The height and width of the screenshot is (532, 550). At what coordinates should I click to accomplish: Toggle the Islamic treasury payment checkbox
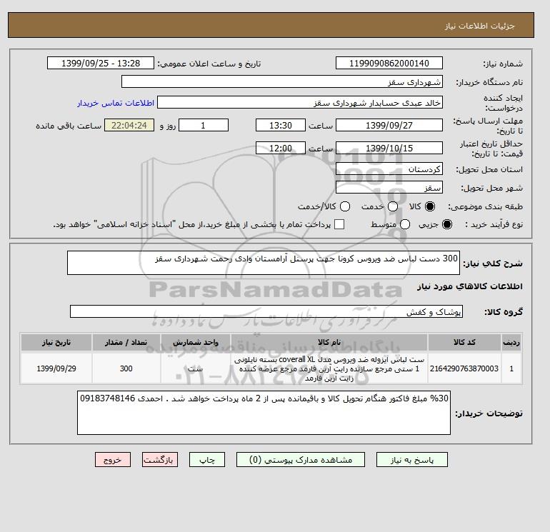coord(339,224)
